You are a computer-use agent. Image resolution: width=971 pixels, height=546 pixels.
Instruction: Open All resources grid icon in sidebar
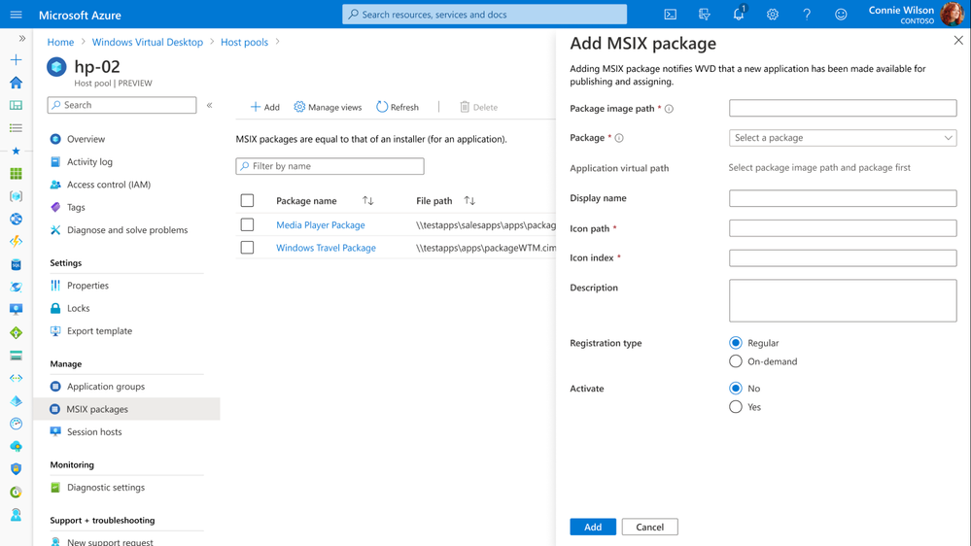coord(17,173)
